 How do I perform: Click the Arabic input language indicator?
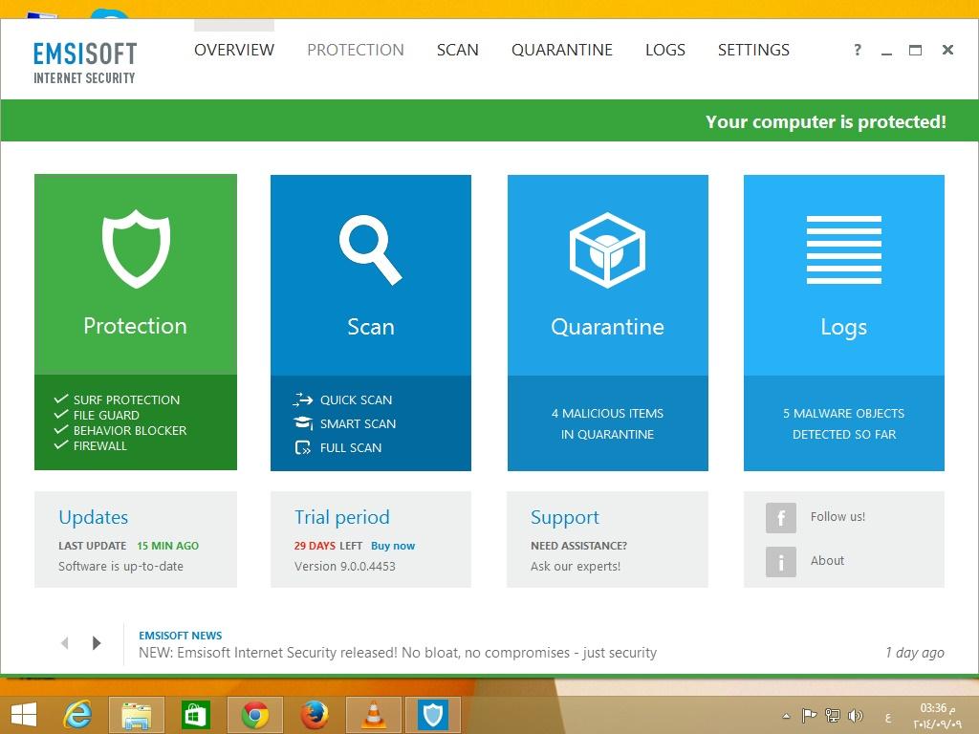coord(888,717)
